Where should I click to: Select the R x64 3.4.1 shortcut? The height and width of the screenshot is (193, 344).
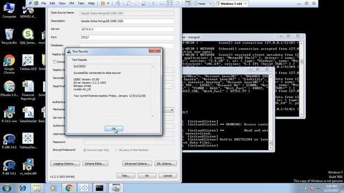click(x=9, y=167)
